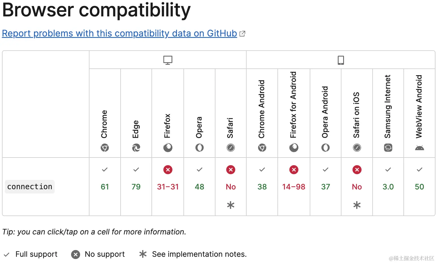Click the Edge browser logo icon
The height and width of the screenshot is (263, 436).
136,148
